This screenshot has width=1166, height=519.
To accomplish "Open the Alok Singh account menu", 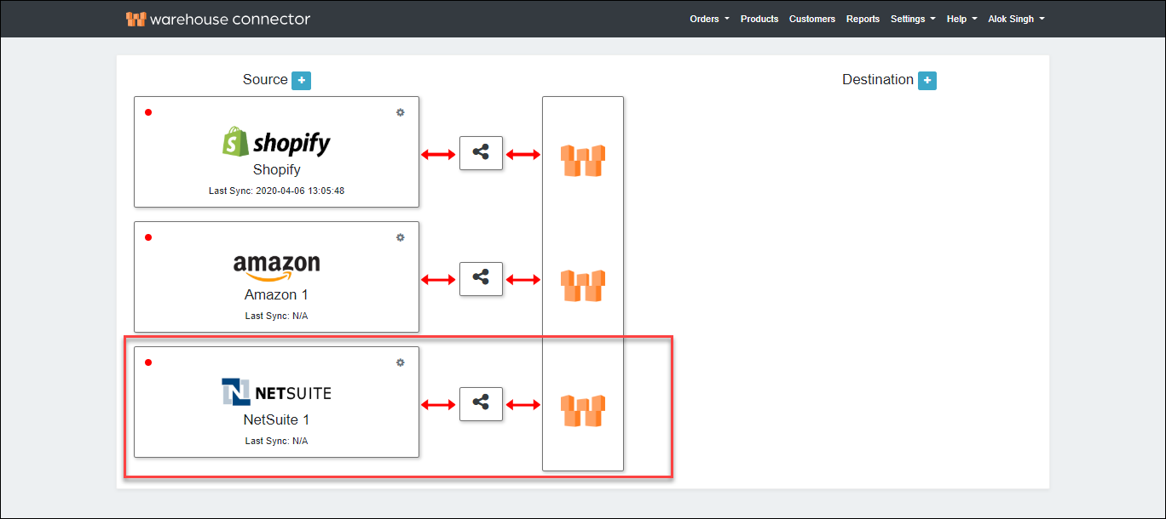I will [1015, 18].
